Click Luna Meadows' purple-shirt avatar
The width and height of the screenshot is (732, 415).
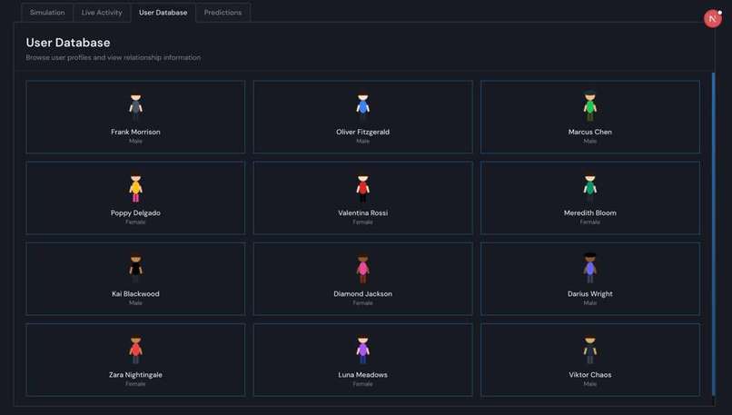(x=362, y=350)
